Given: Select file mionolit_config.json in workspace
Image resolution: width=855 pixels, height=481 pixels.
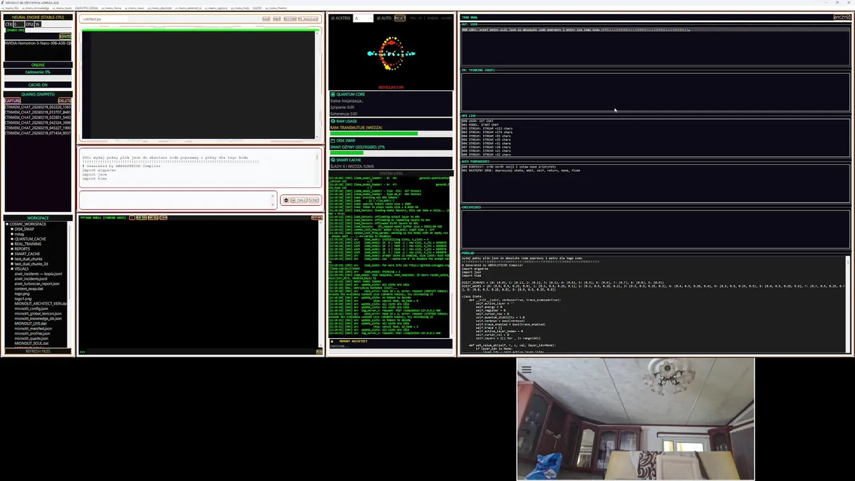Looking at the screenshot, I should coord(31,309).
